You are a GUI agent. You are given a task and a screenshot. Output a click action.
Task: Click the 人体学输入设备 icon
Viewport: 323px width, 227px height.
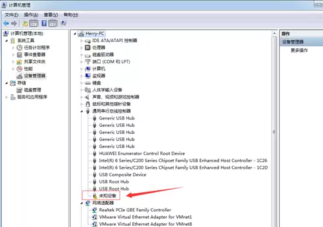click(x=88, y=90)
